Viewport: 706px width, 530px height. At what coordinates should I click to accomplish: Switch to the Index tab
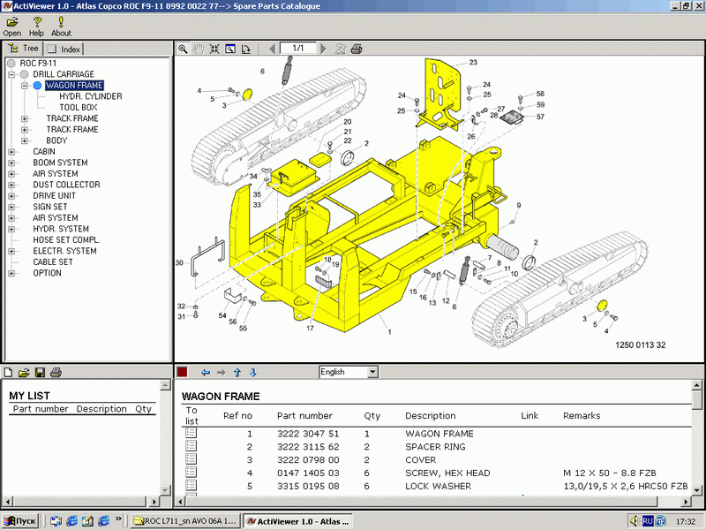tap(64, 49)
